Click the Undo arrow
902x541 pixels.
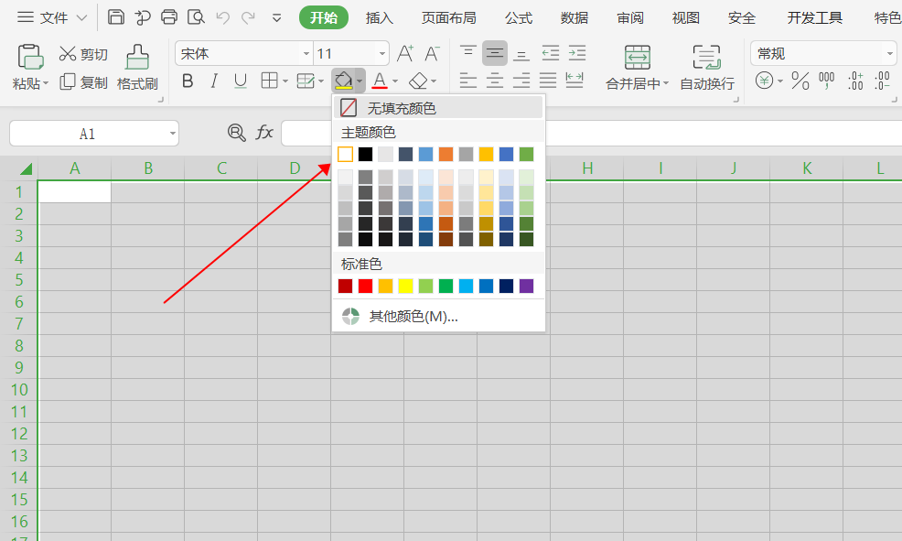[x=222, y=17]
